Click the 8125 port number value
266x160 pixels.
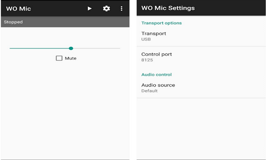coord(147,60)
